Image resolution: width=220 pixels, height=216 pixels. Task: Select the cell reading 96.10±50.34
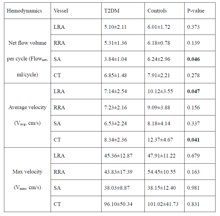click(x=118, y=204)
